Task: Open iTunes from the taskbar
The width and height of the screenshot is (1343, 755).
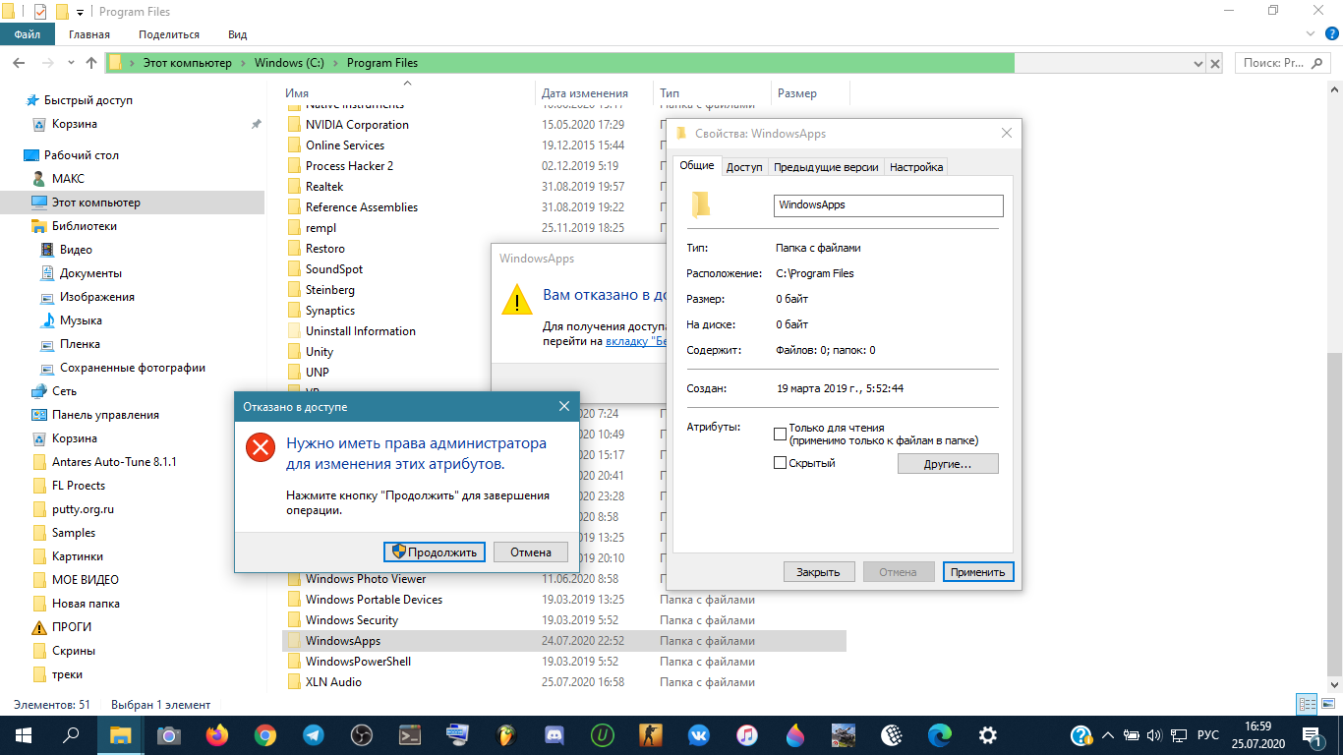Action: coord(747,734)
